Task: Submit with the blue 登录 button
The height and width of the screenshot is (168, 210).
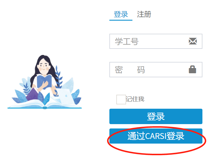Action: click(x=156, y=116)
